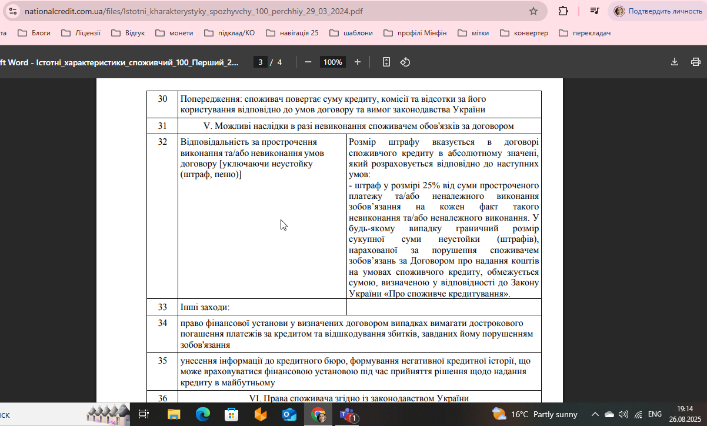Viewport: 707px width, 426px height.
Task: Download the PDF file
Action: (675, 62)
